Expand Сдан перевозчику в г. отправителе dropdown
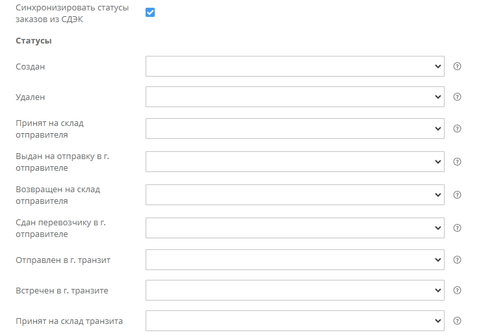481x335 pixels. point(294,228)
